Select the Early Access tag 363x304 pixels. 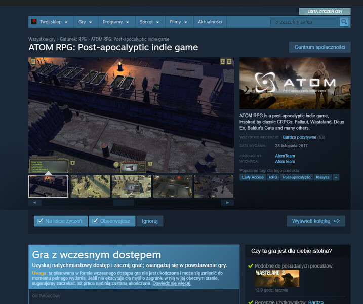[253, 177]
